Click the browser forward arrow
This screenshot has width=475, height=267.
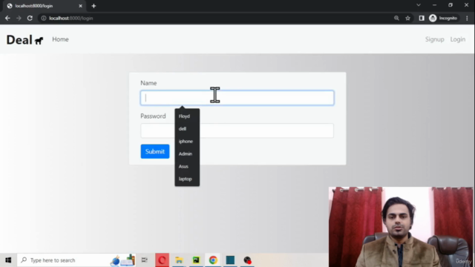click(19, 18)
